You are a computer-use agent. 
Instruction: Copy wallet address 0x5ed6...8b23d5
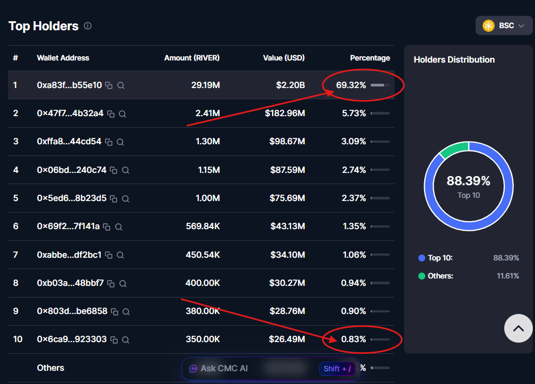point(113,199)
